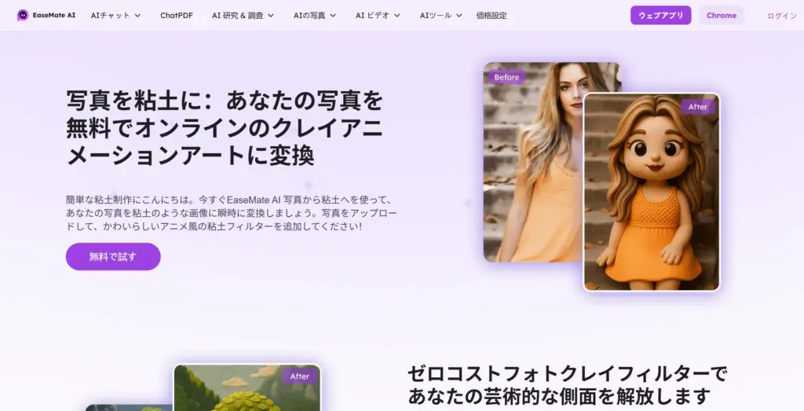Viewport: 804px width, 411px height.
Task: Click the 無料で試す button
Action: 113,256
